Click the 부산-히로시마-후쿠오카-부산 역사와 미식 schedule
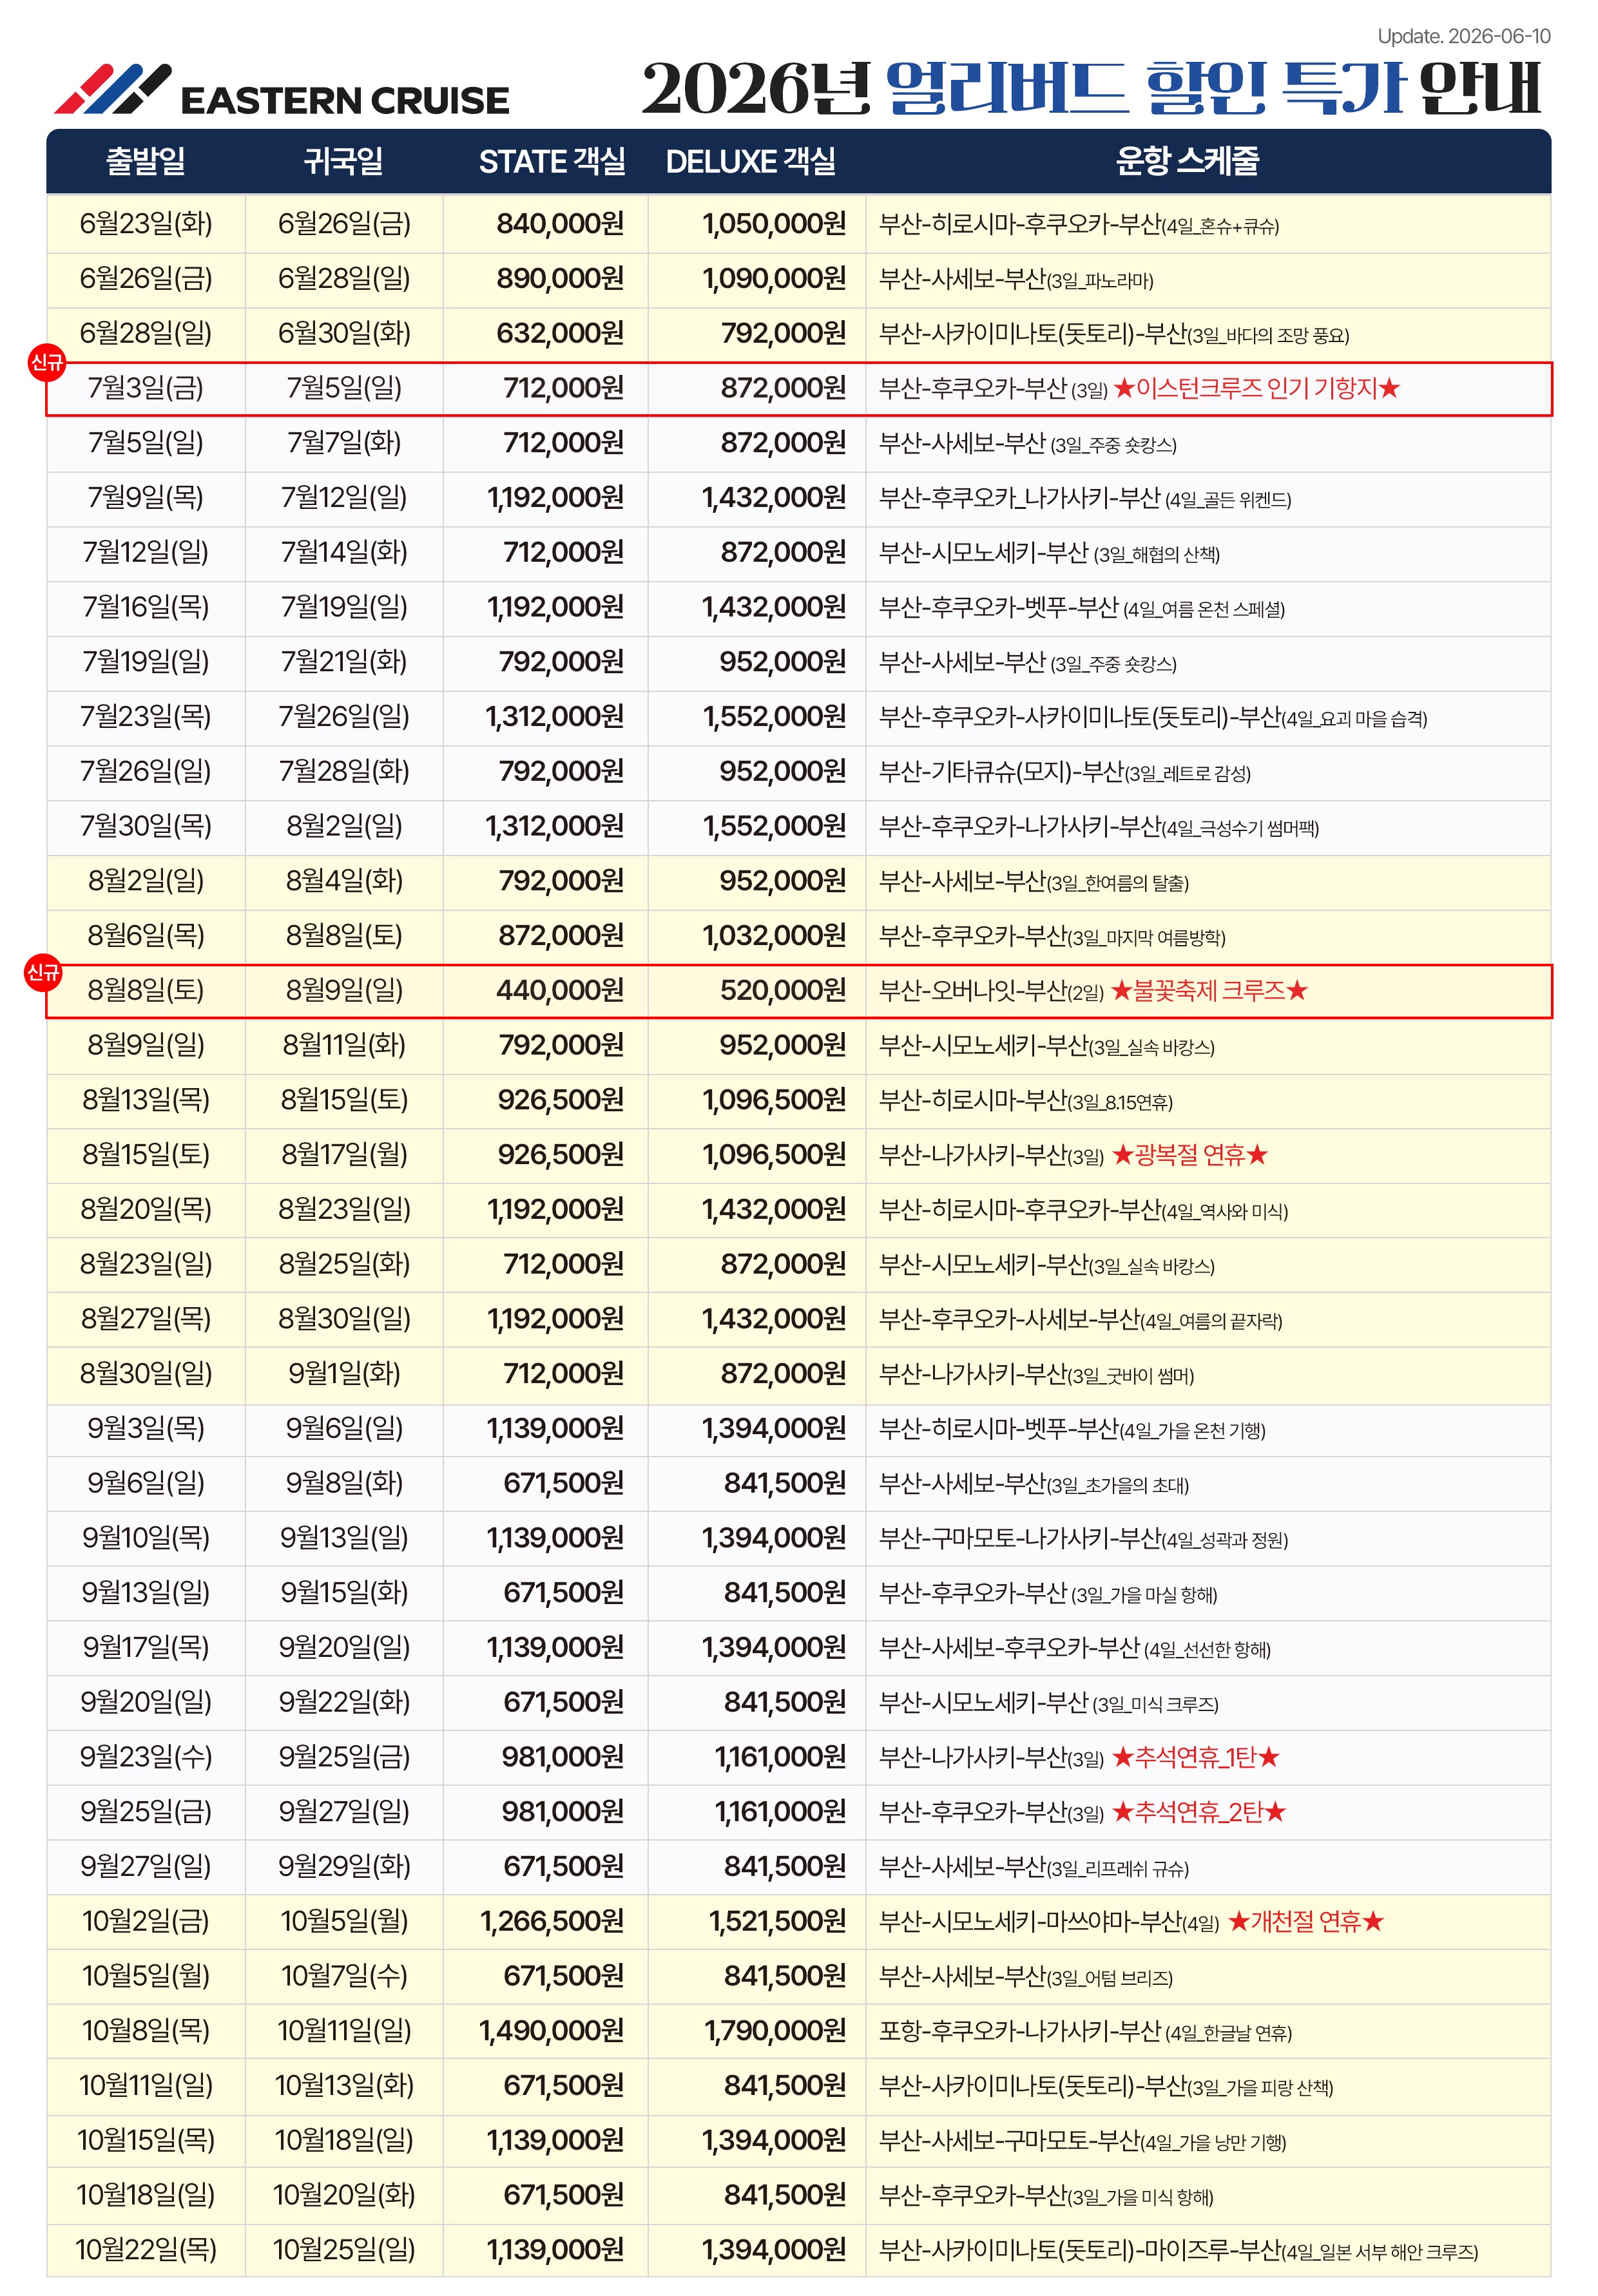Viewport: 1598px width, 2296px height. 1083,1210
